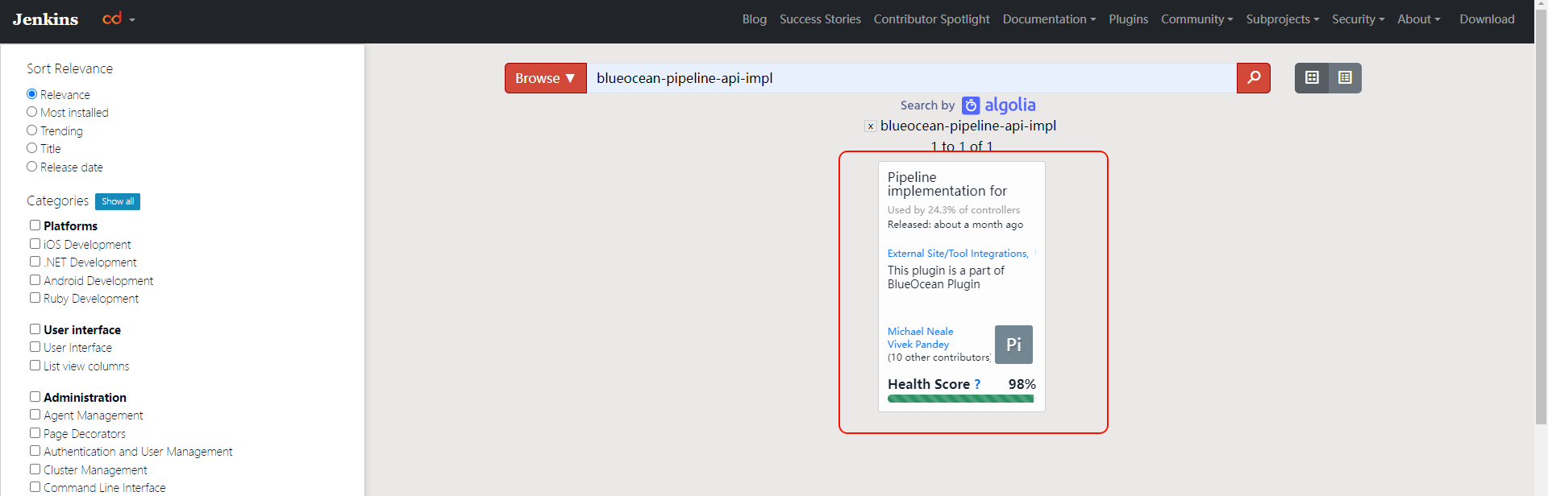Go to the Jenkins home logo
This screenshot has height=496, width=1548.
point(45,19)
